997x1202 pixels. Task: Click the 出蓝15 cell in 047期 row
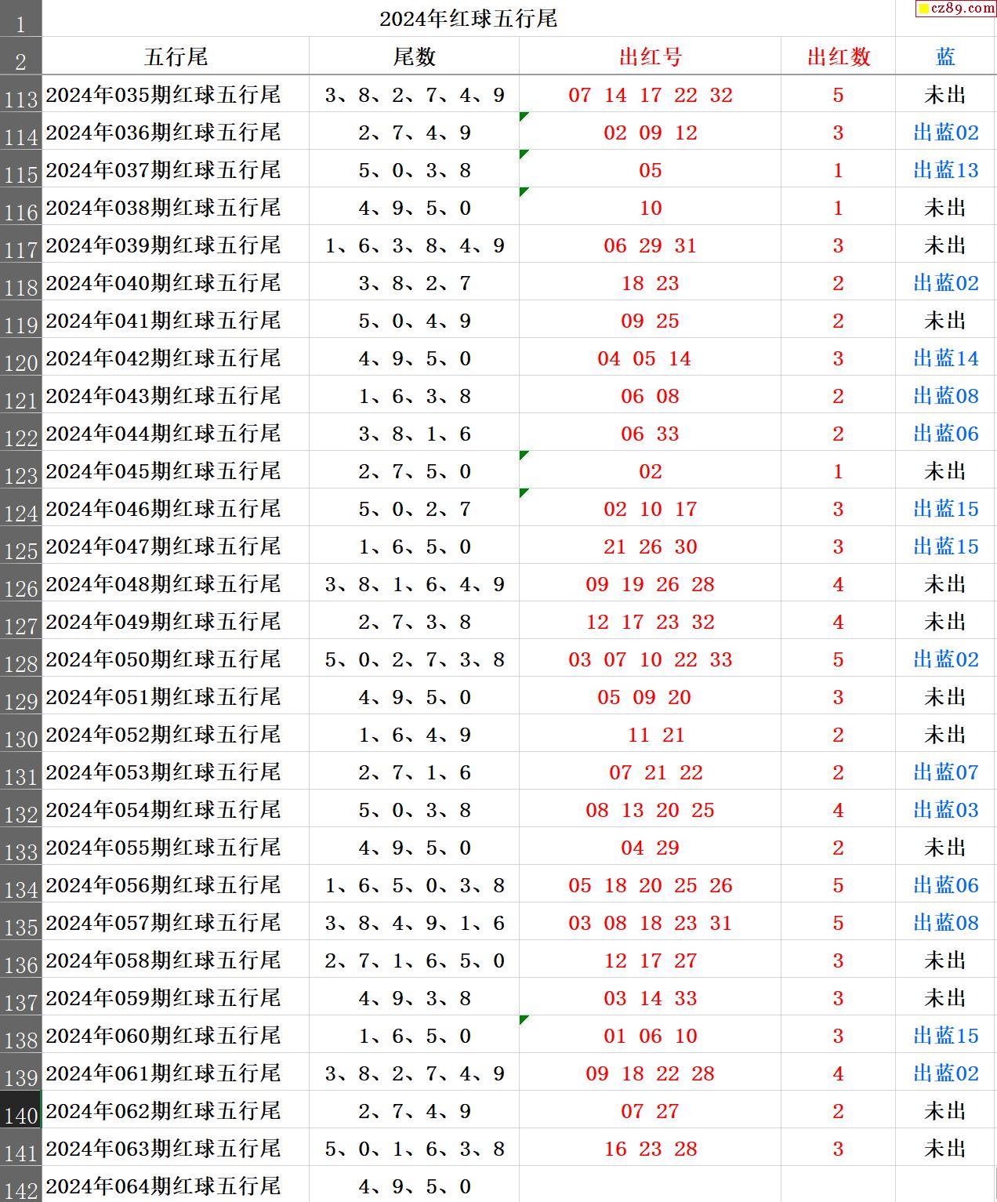pos(946,547)
